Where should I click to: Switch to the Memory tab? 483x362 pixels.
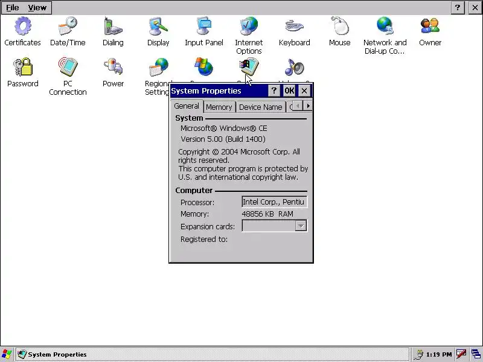pyautogui.click(x=219, y=107)
